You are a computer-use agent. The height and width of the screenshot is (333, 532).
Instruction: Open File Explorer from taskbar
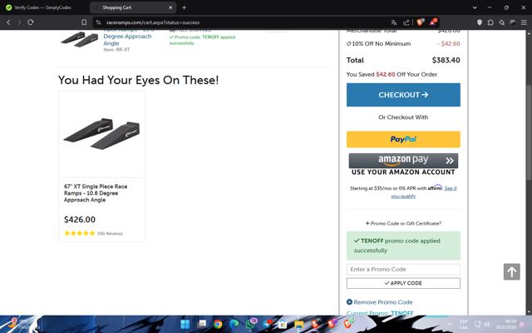[x=299, y=324]
